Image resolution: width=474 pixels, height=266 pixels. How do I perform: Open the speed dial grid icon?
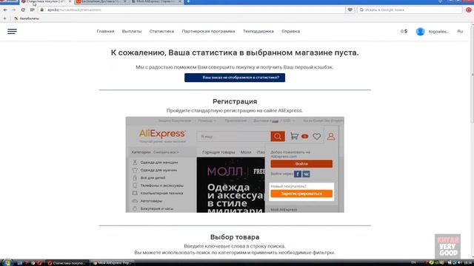[32, 10]
